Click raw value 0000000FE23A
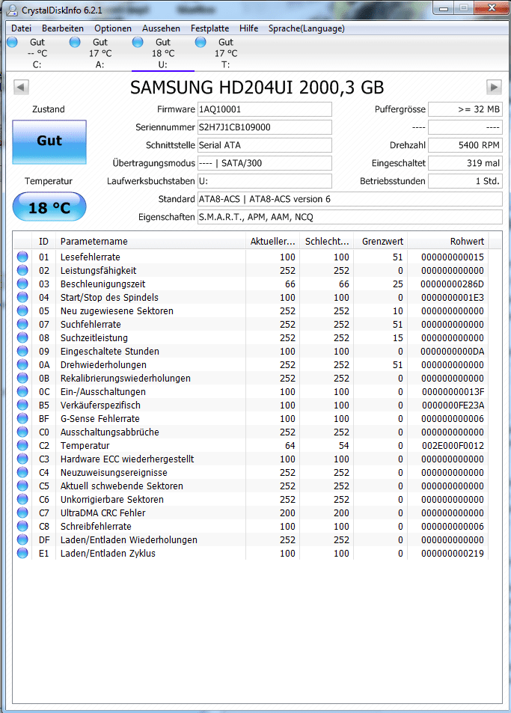The image size is (511, 713). click(453, 406)
